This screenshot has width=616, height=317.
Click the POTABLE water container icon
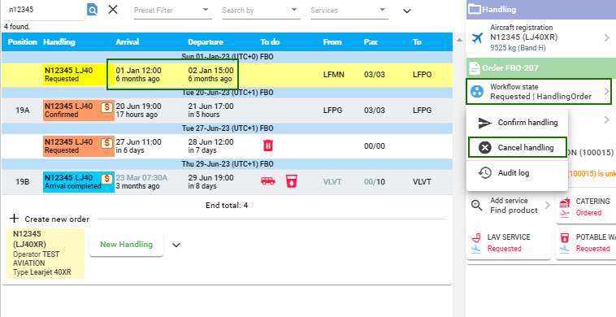click(x=565, y=237)
